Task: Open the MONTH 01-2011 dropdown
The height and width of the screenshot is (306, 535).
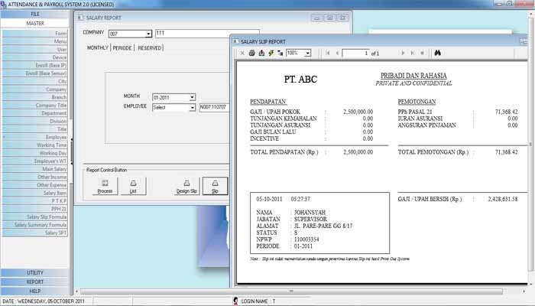Action: click(192, 97)
